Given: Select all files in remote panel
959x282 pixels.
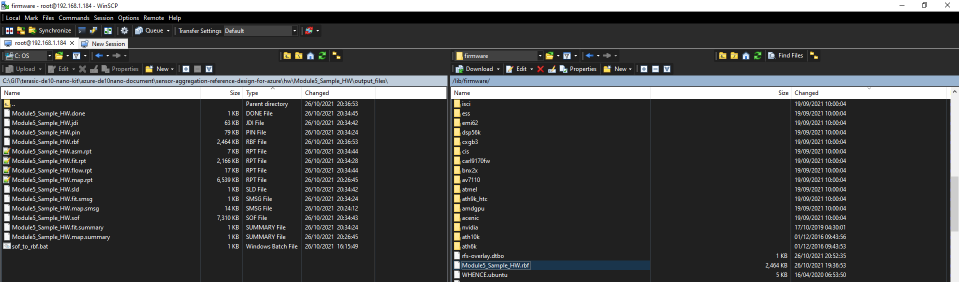Looking at the screenshot, I should click(x=644, y=69).
